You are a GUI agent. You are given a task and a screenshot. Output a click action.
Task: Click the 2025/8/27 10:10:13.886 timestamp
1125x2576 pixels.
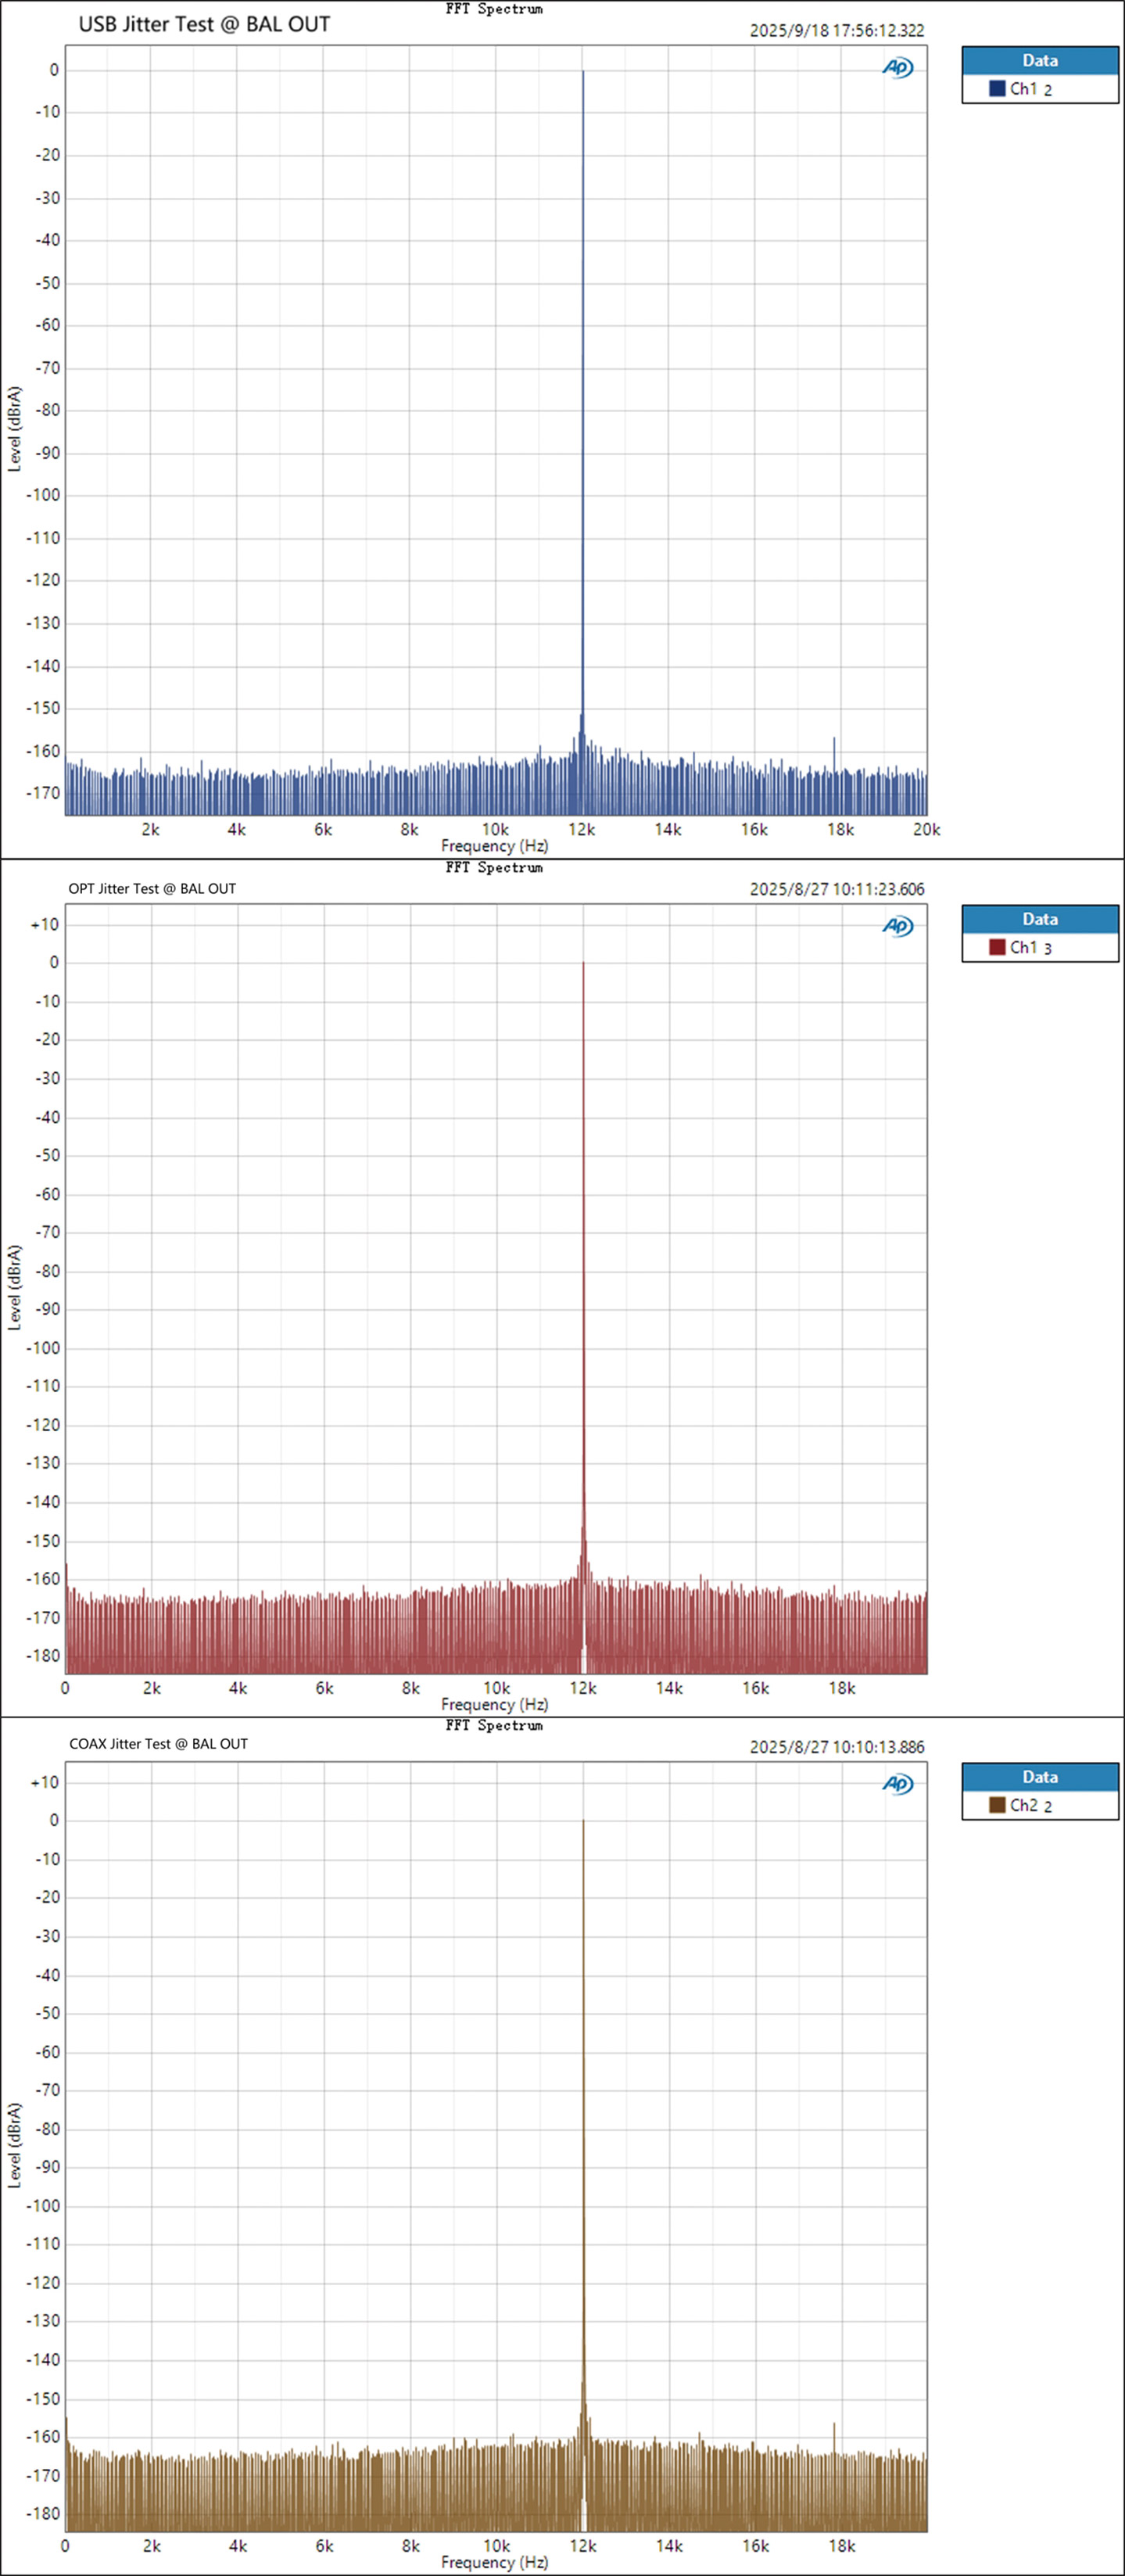tap(836, 1747)
